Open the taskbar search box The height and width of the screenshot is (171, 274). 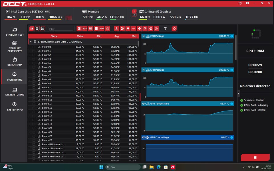coord(123,167)
